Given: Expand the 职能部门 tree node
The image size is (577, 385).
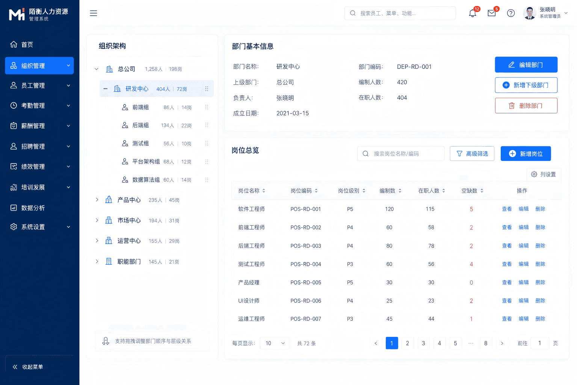Looking at the screenshot, I should (x=97, y=261).
